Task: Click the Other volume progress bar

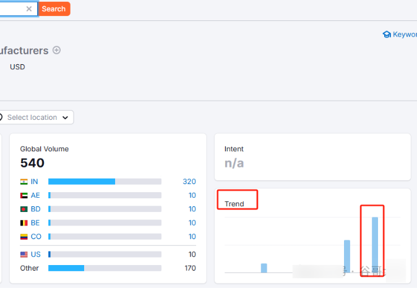Action: click(x=105, y=268)
